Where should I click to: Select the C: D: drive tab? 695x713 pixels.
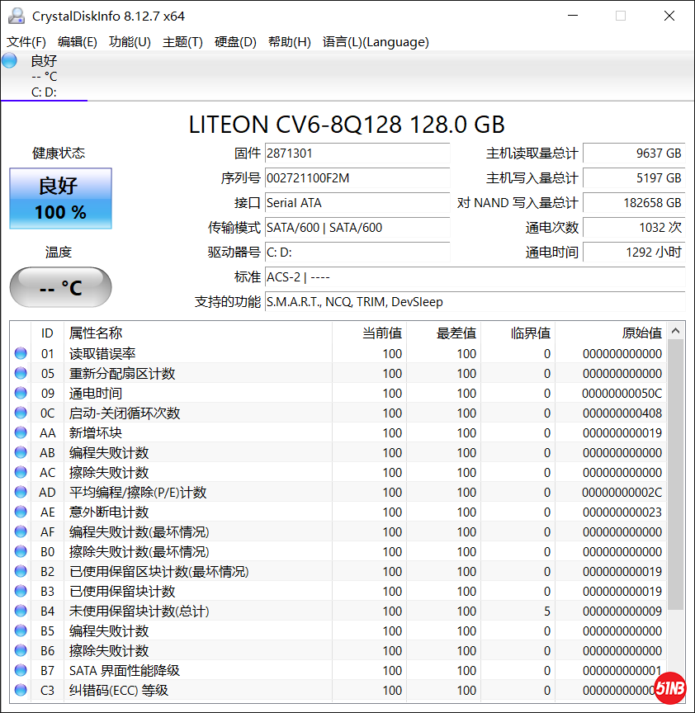click(x=44, y=92)
